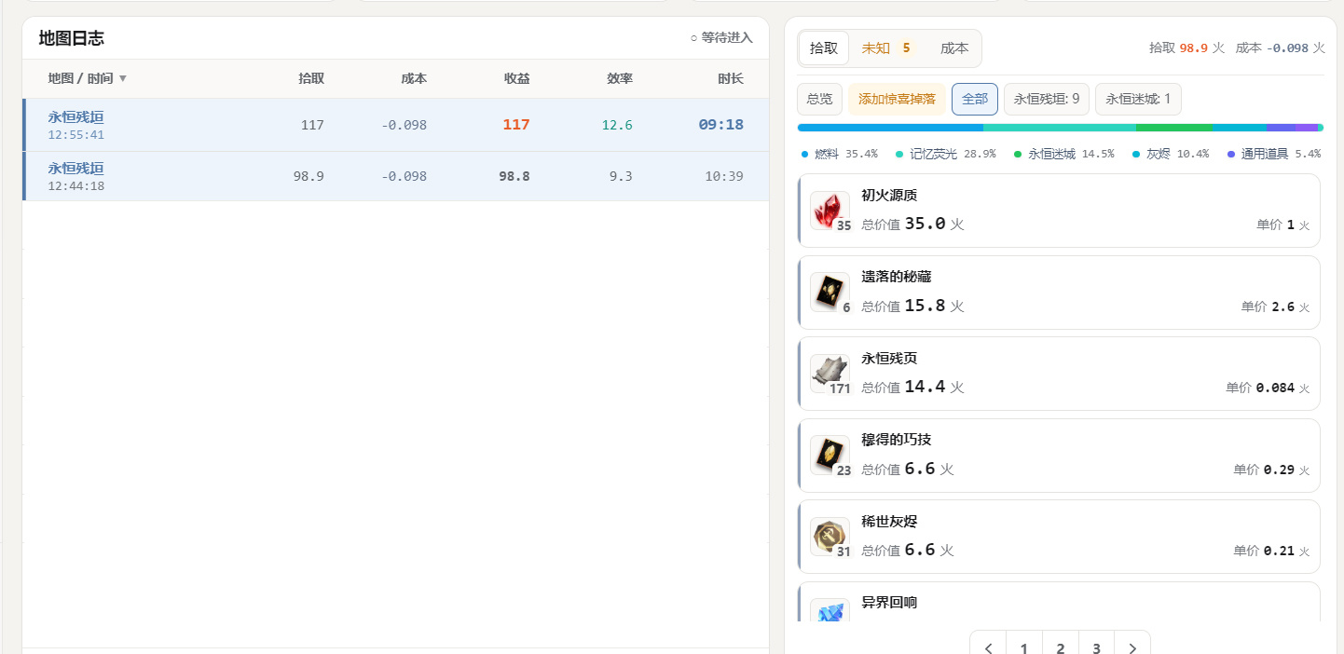Click the 35.0 火 total value of 初火源质

coord(912,224)
